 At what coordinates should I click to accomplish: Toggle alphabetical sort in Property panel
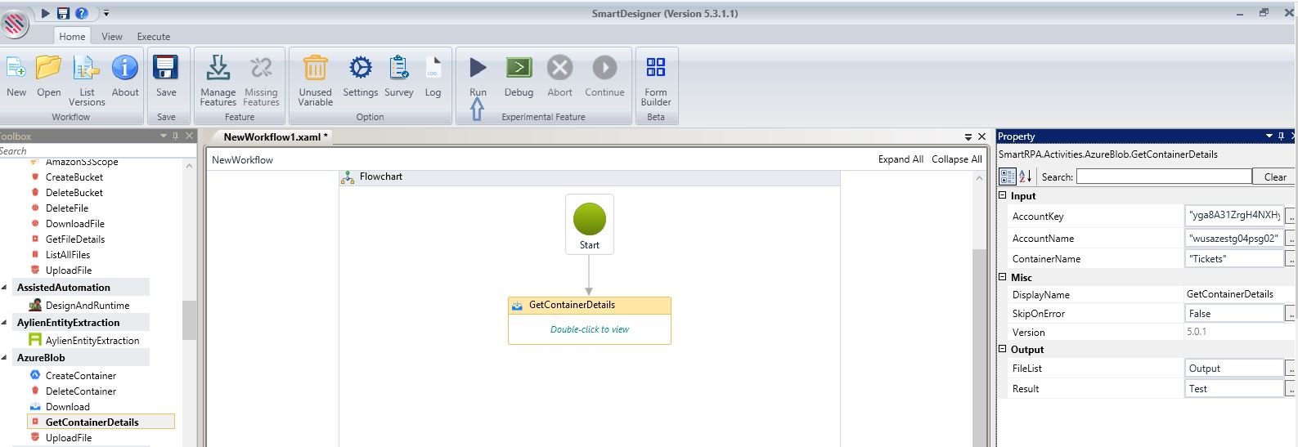click(1025, 177)
